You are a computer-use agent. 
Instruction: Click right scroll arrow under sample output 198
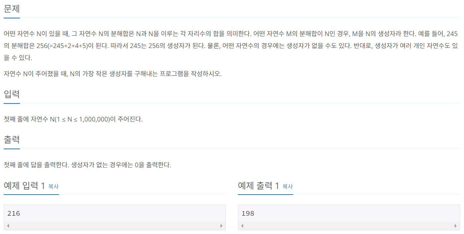[455, 226]
